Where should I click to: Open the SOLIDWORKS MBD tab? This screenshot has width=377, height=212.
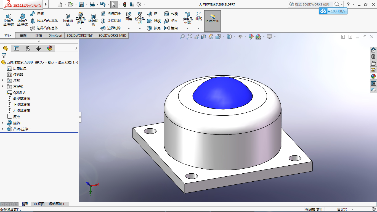112,35
